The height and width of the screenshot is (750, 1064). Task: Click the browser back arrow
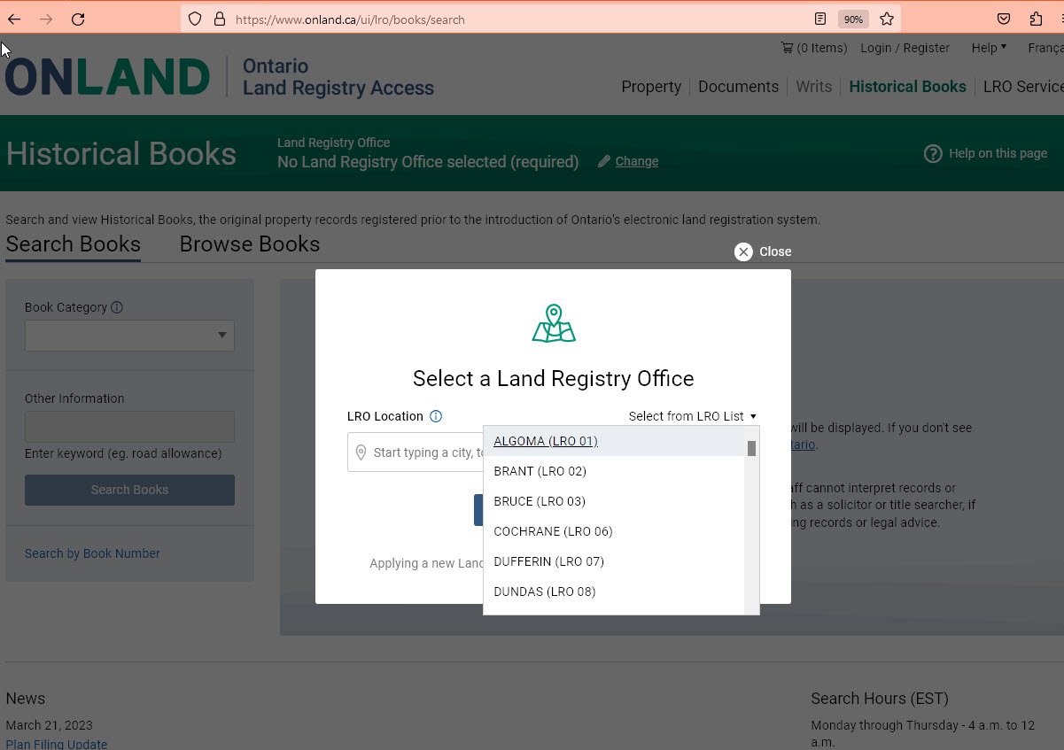(x=14, y=19)
